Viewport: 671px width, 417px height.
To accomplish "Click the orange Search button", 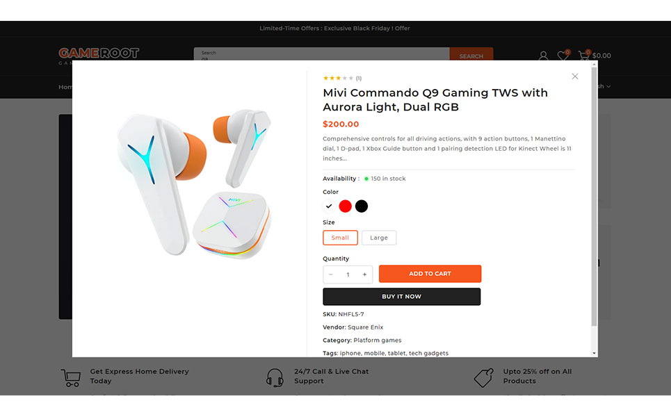I will (471, 56).
